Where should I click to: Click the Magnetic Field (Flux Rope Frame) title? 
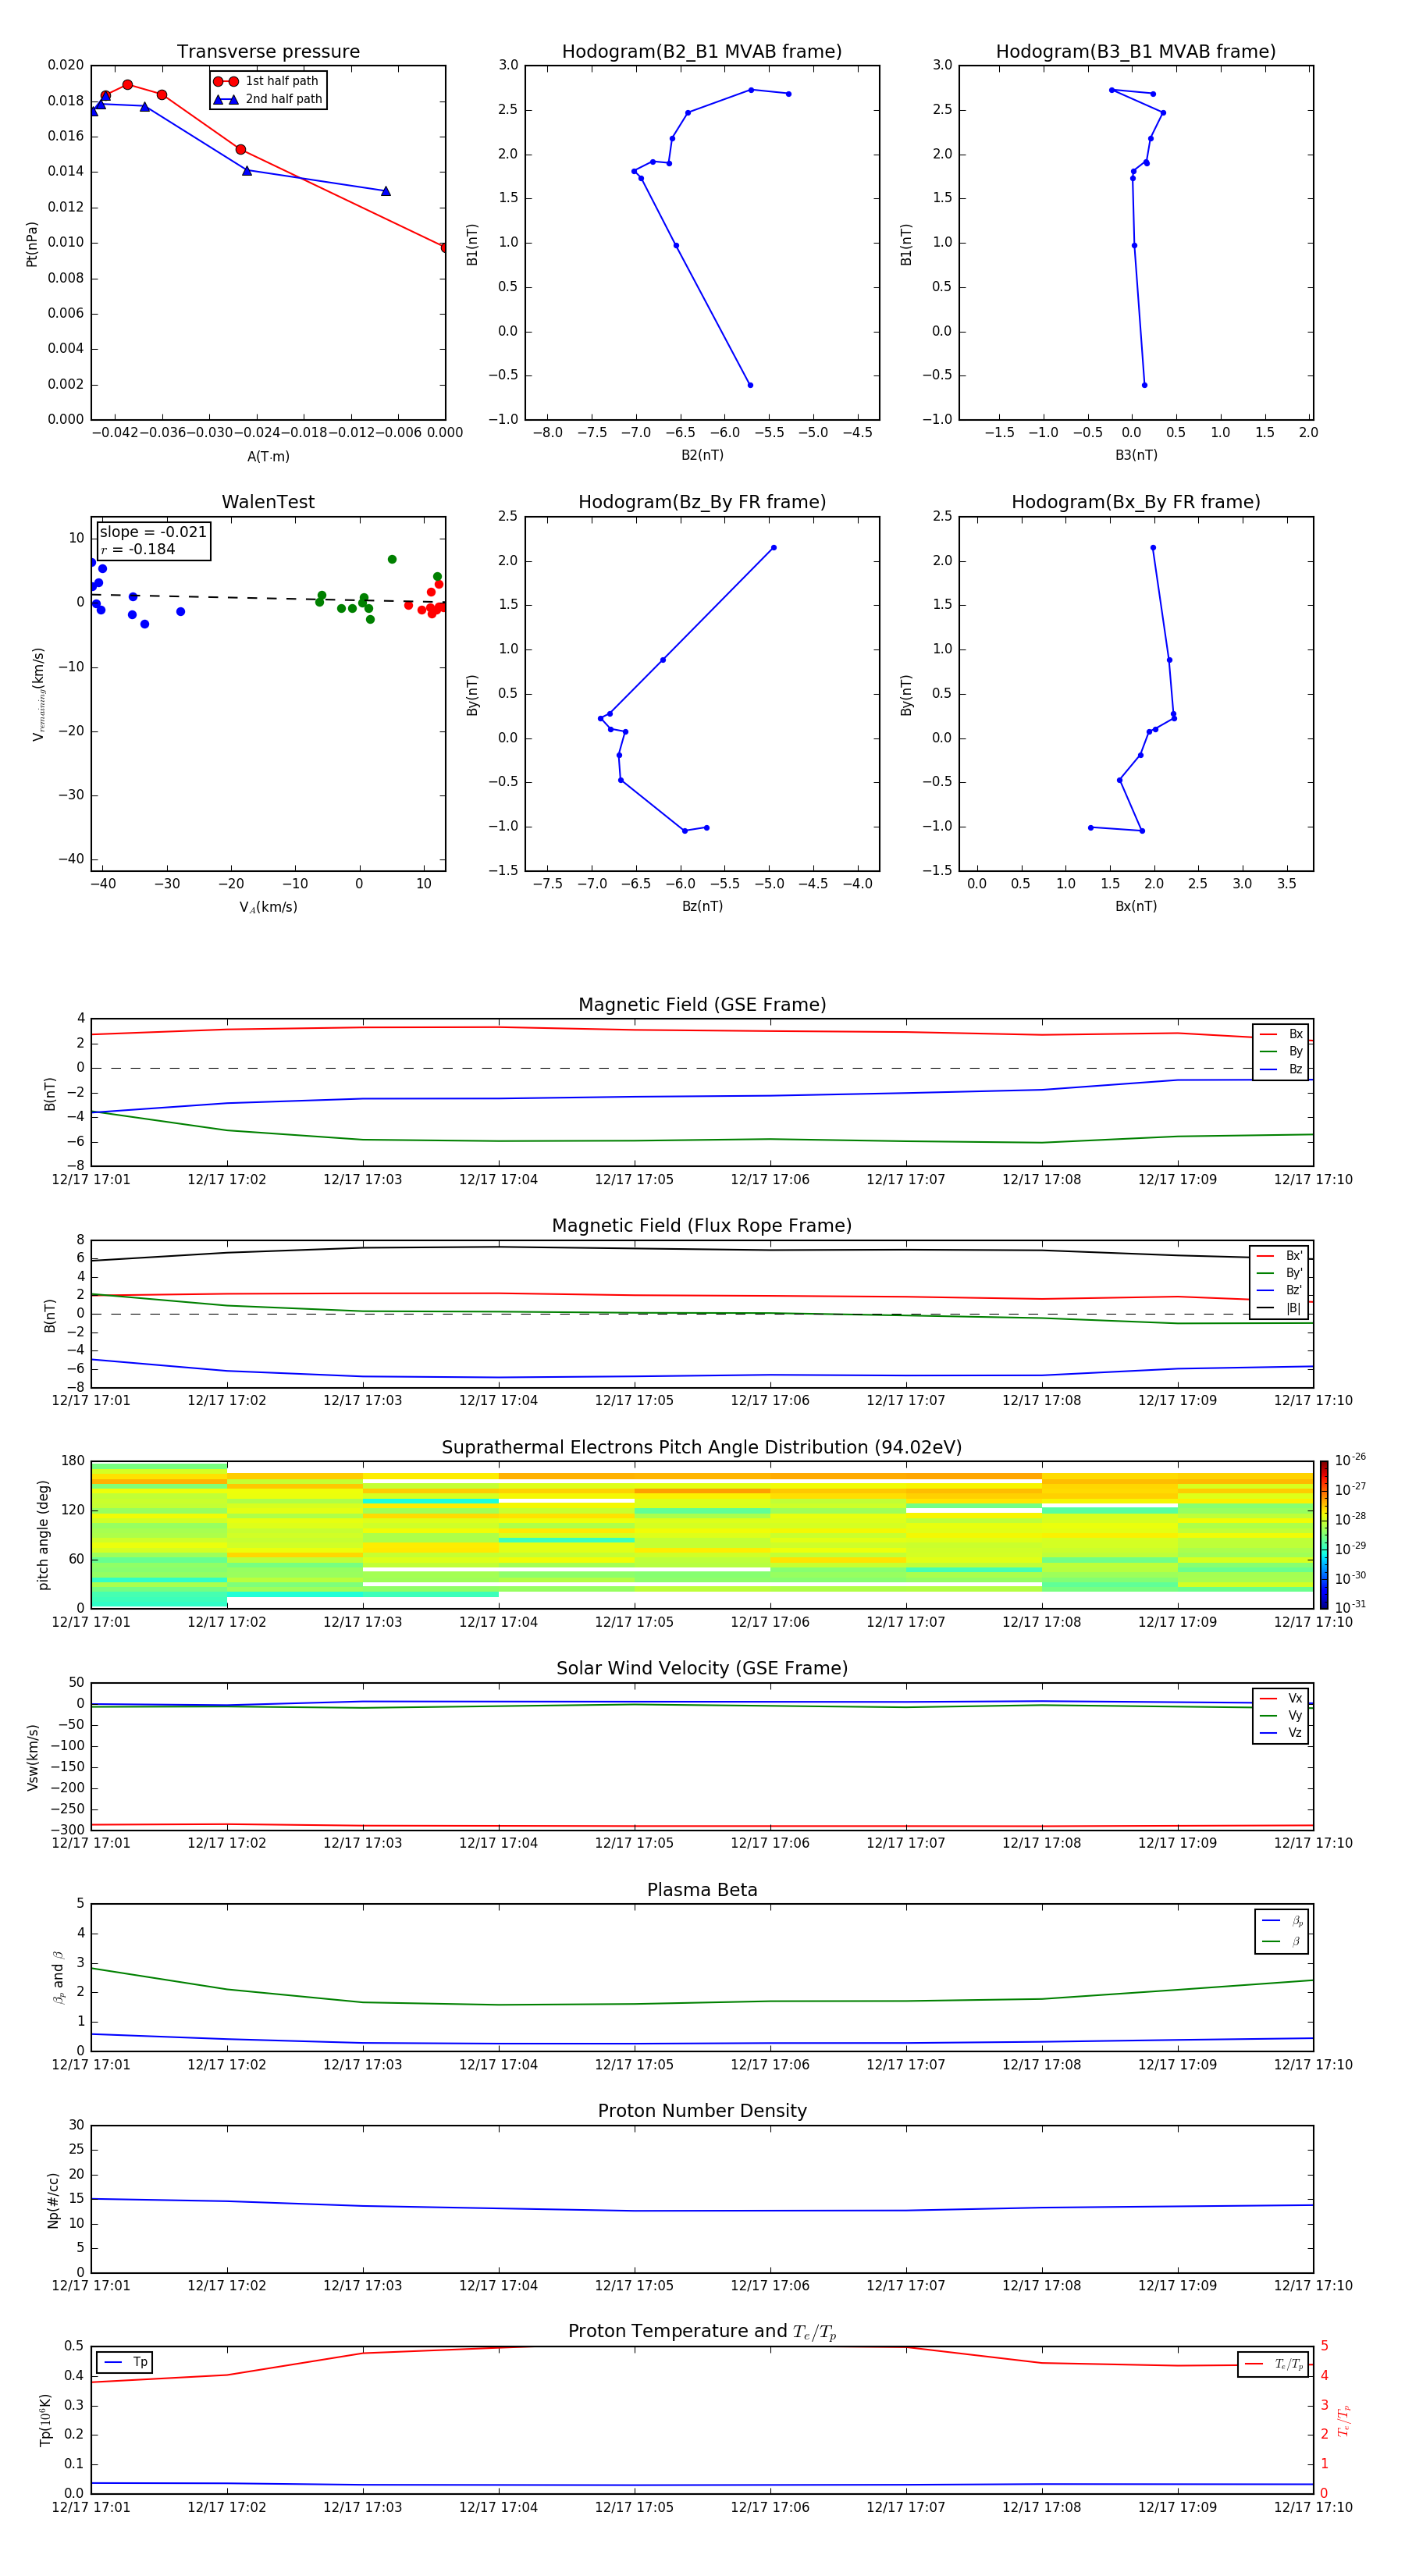(702, 1226)
